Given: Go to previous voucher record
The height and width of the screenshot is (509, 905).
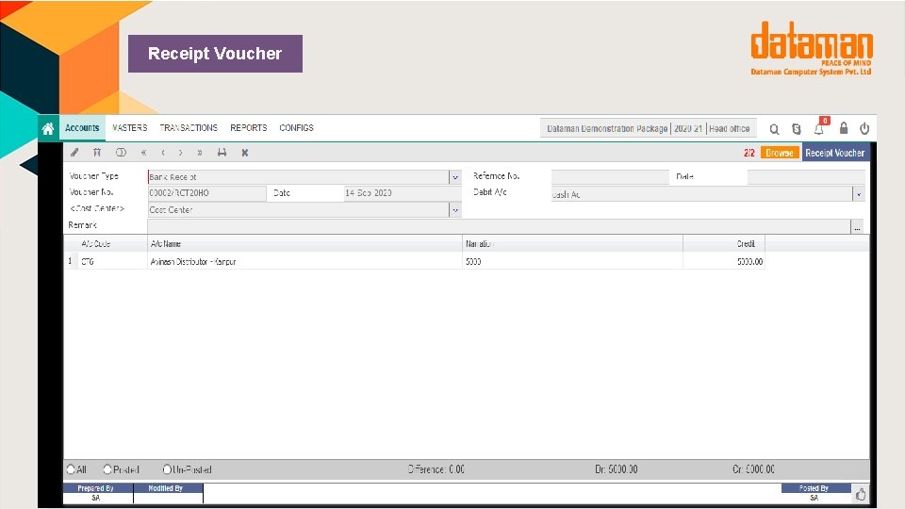Looking at the screenshot, I should [x=163, y=153].
